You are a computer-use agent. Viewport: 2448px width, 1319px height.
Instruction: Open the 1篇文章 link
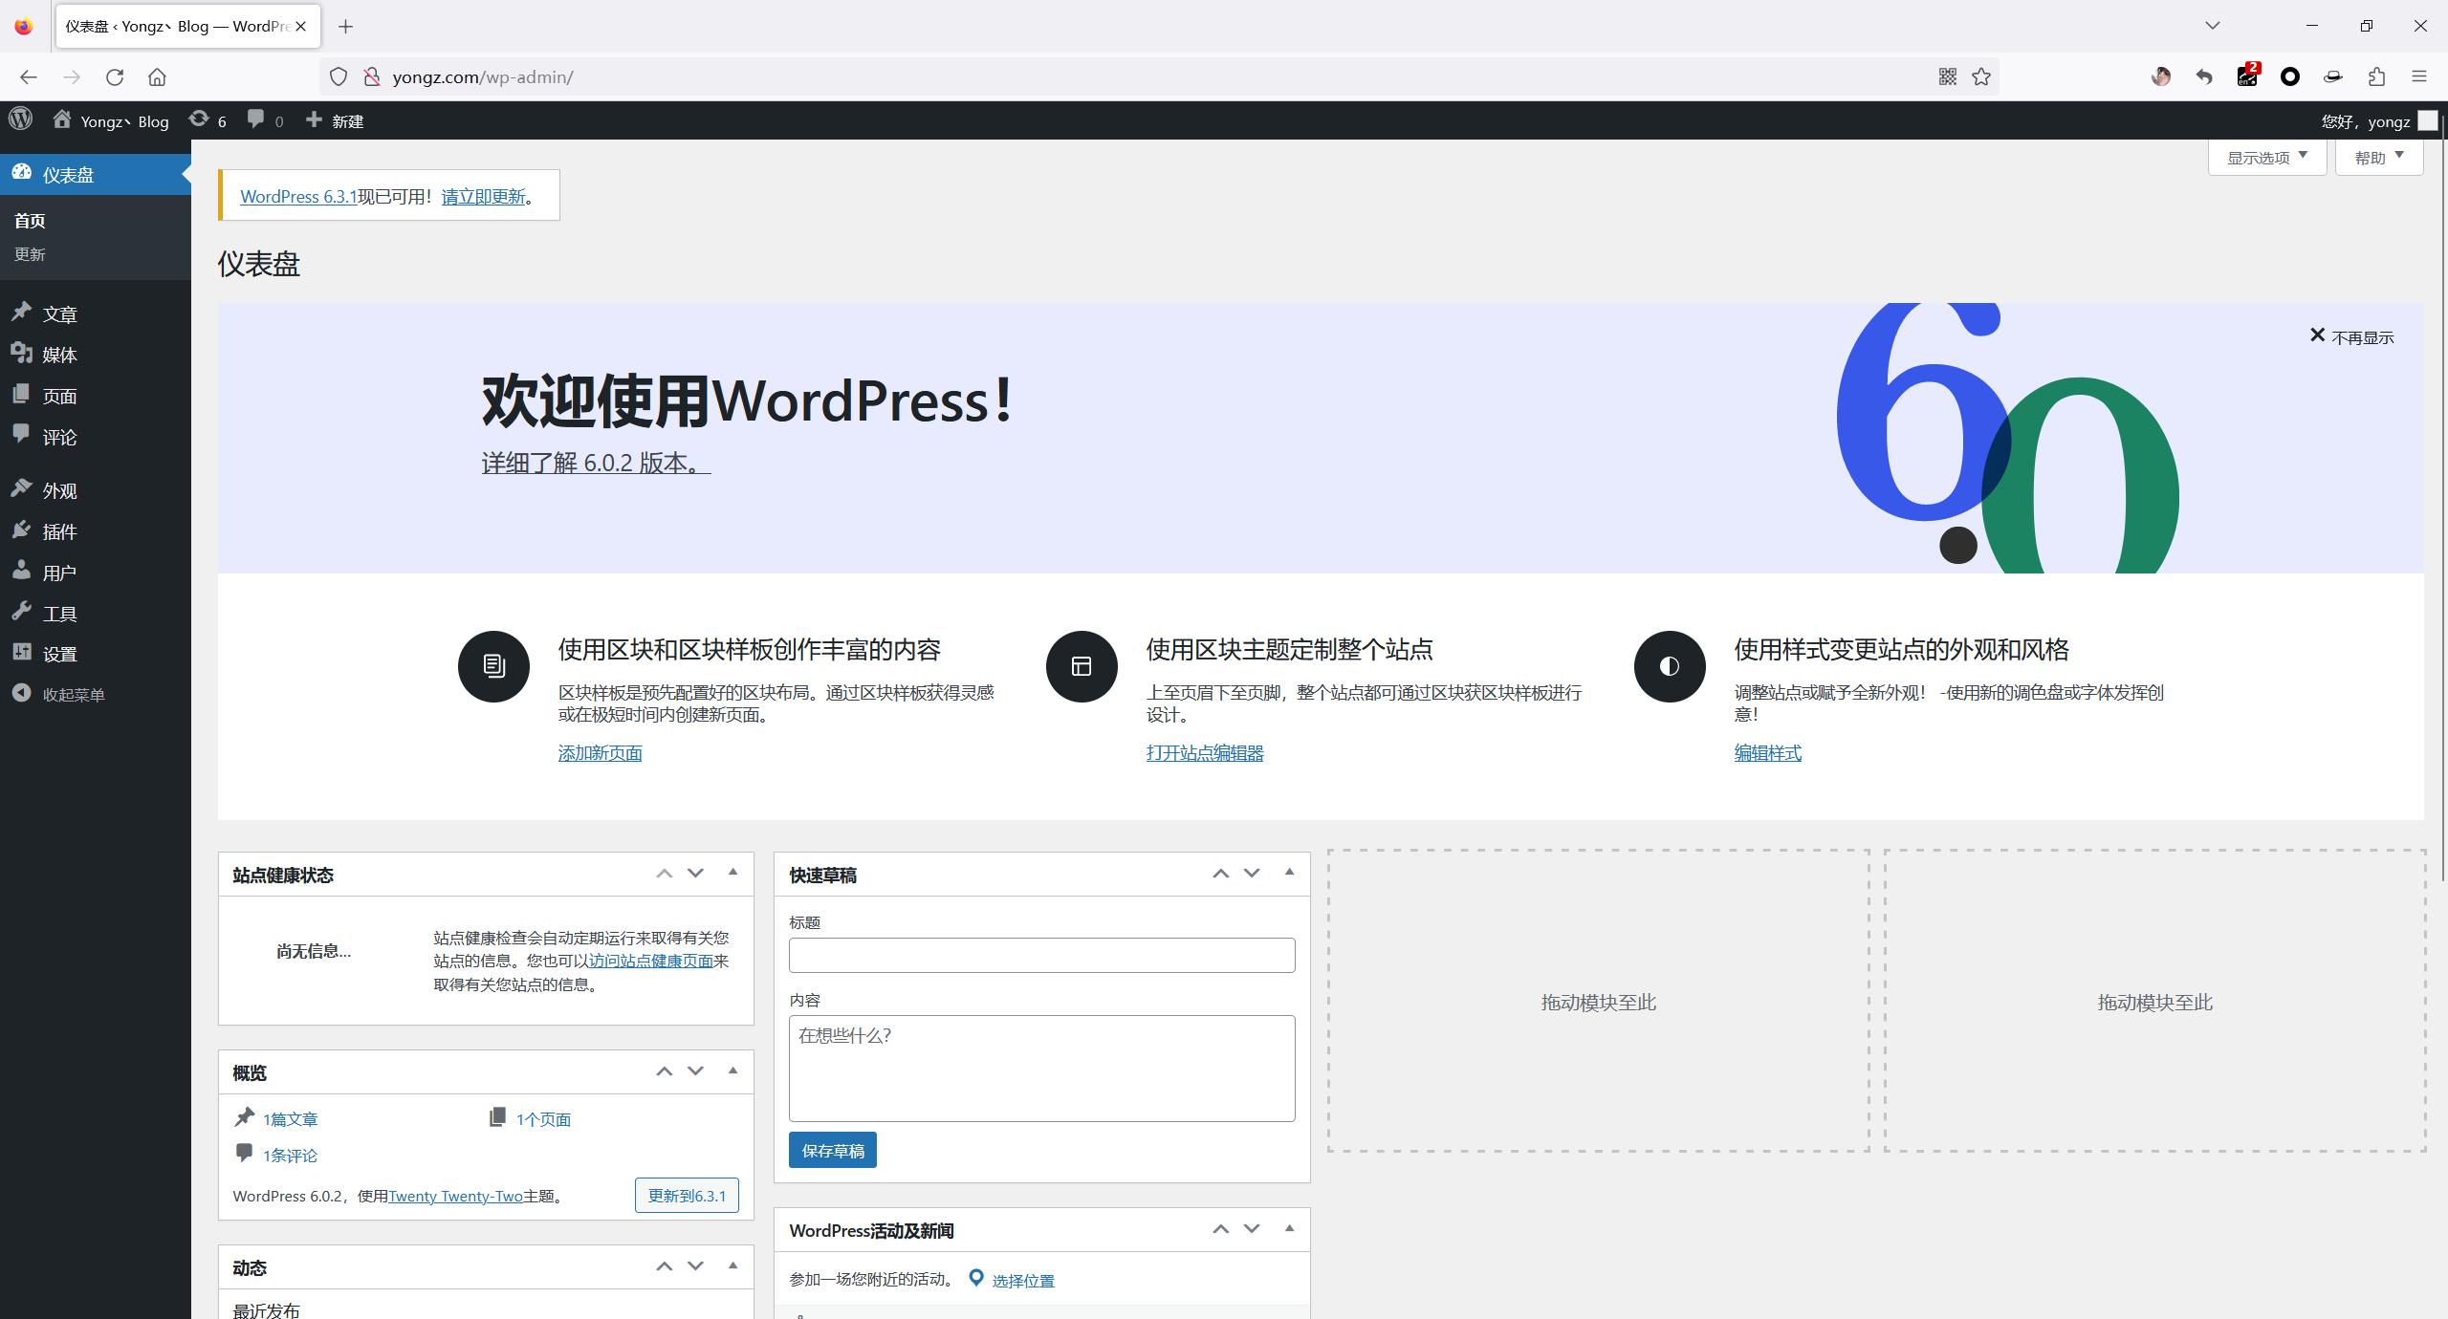291,1119
